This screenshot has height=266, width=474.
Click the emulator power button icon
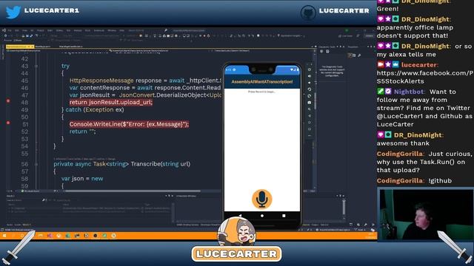pos(310,69)
